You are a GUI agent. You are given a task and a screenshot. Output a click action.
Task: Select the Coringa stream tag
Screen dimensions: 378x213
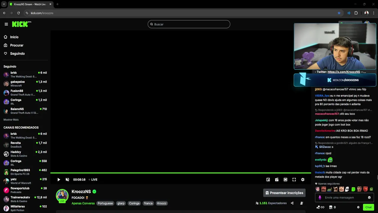(134, 203)
